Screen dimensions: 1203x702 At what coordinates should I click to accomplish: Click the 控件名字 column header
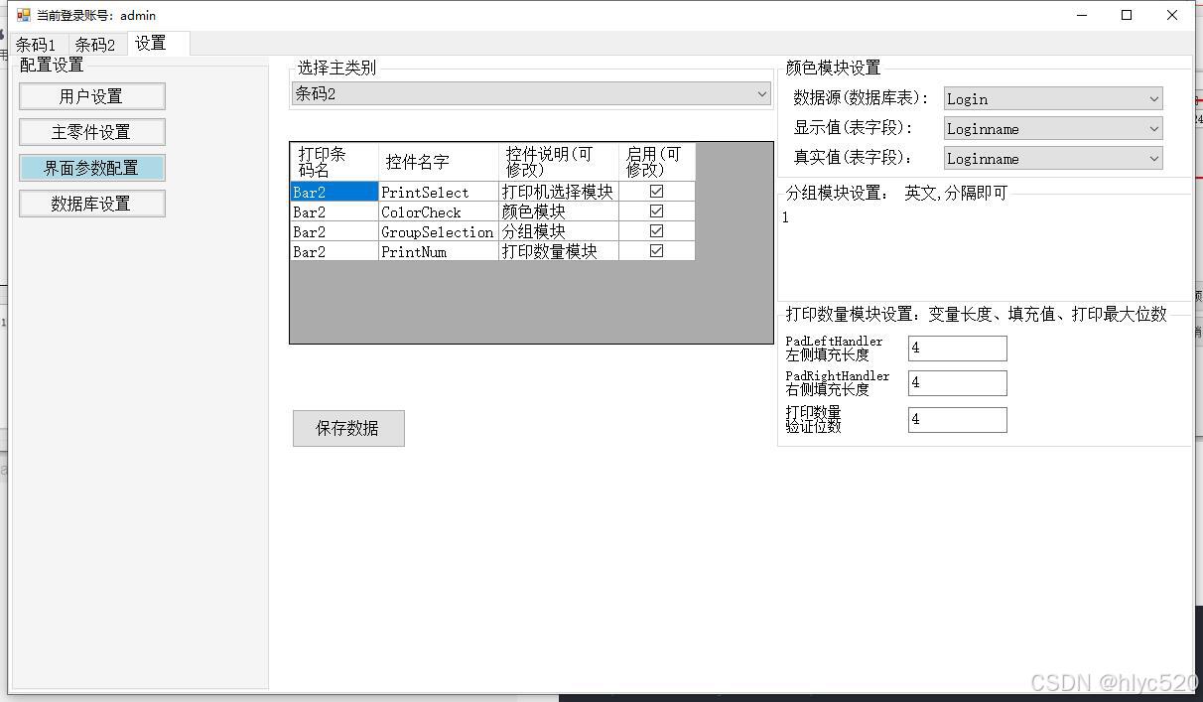[x=439, y=162]
